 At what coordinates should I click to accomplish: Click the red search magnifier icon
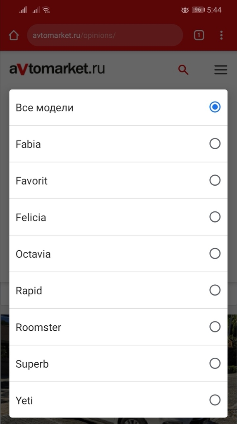183,70
